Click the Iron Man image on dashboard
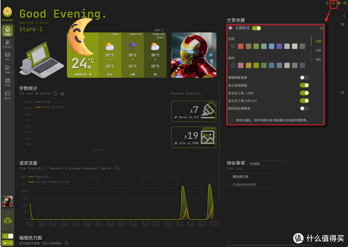The image size is (348, 247). (x=194, y=55)
